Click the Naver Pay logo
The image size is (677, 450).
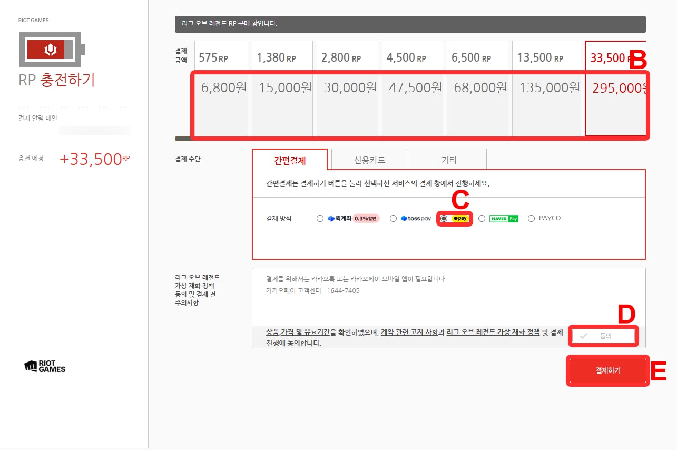click(x=504, y=218)
